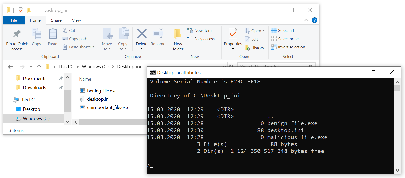Open Properties with the checkmark icon

coord(233,34)
